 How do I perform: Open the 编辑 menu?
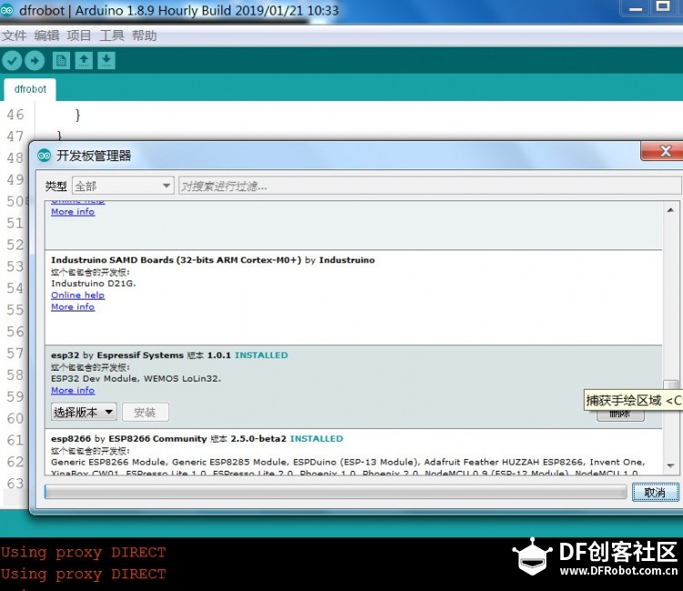pyautogui.click(x=46, y=36)
